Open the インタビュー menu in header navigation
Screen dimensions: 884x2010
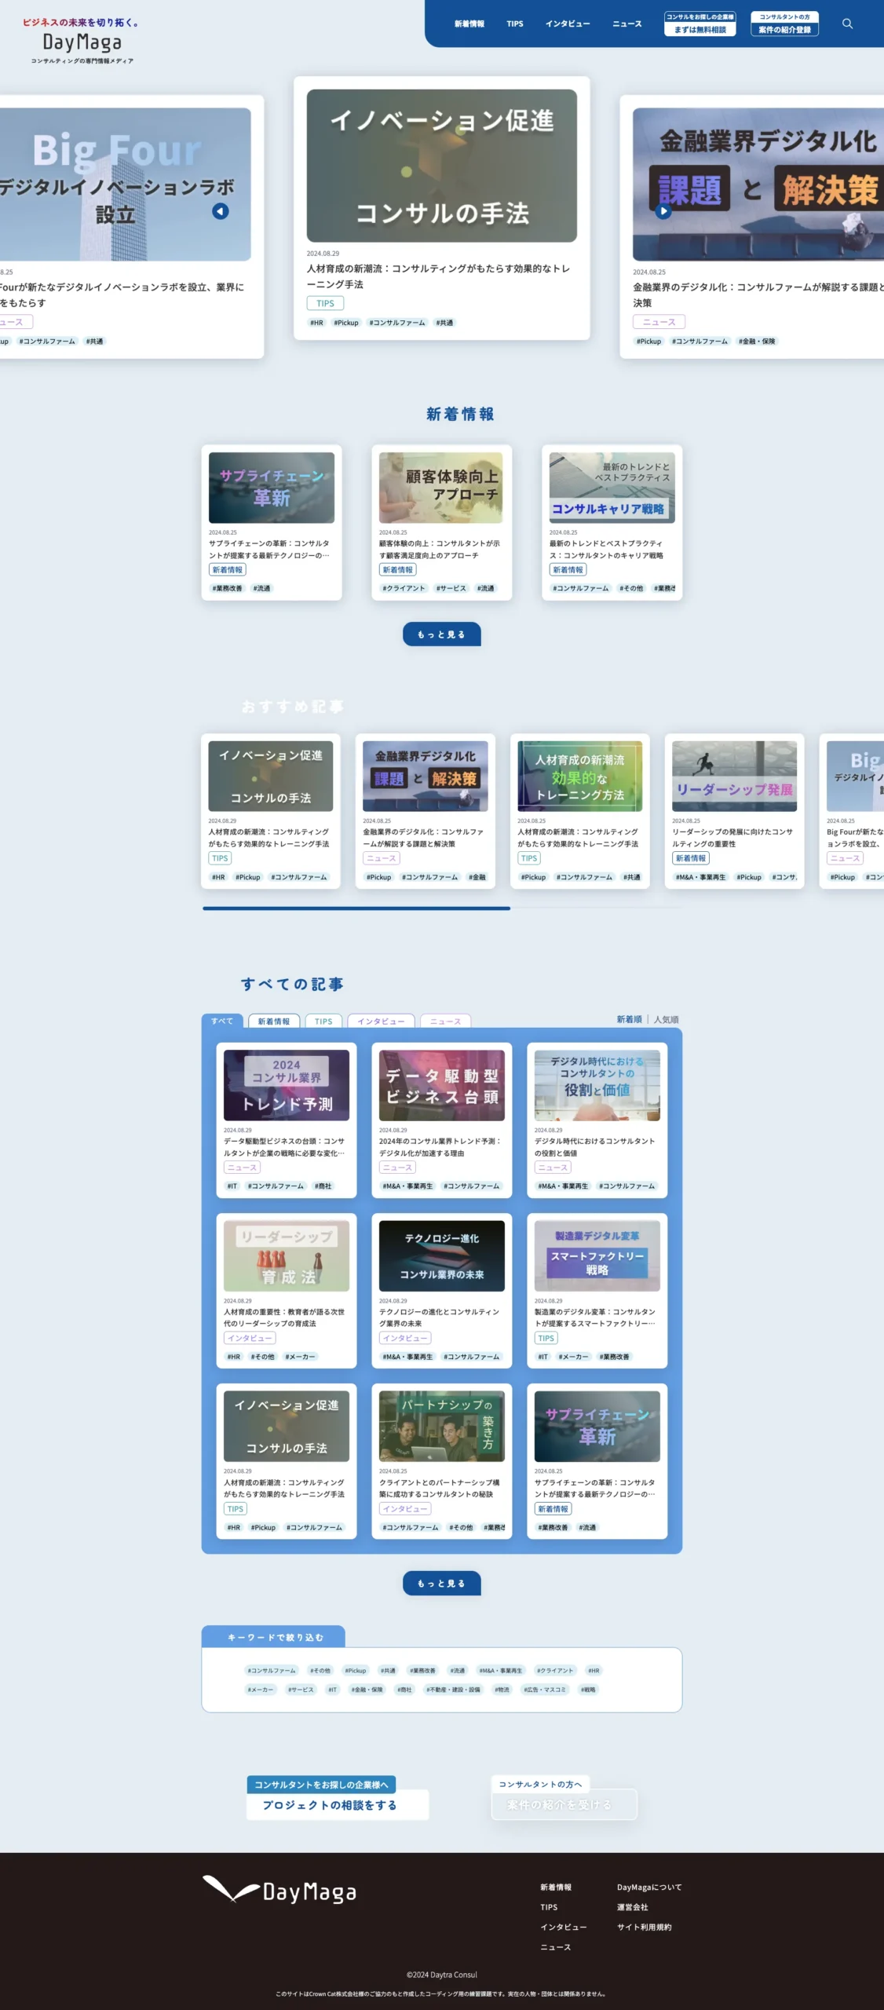(568, 24)
